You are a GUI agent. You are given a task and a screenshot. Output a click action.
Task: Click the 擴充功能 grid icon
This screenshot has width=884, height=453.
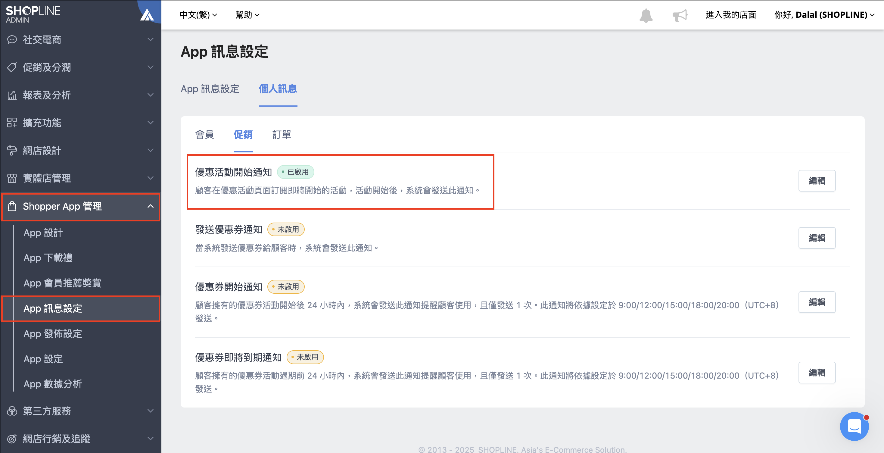tap(12, 123)
